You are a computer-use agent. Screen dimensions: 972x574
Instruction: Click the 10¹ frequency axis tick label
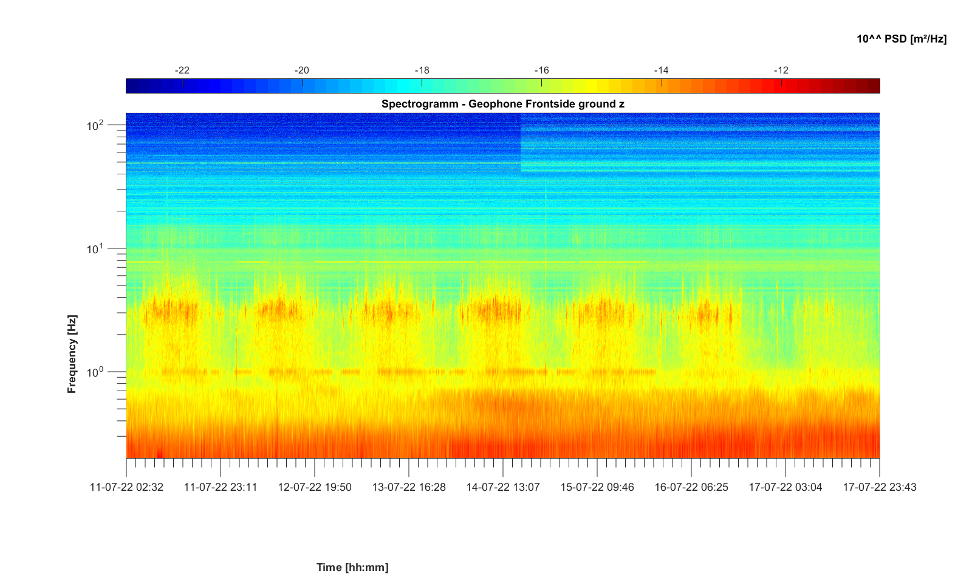point(95,250)
